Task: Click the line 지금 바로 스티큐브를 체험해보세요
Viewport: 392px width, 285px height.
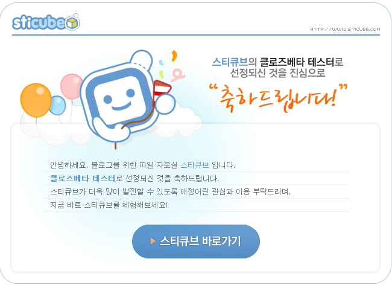Action: pos(109,205)
